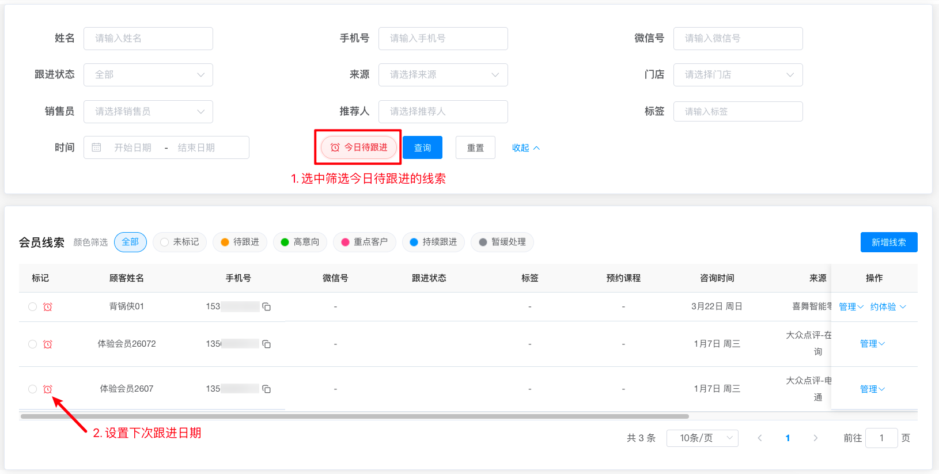Image resolution: width=939 pixels, height=474 pixels.
Task: Open the 10条/页 page size selector
Action: click(x=702, y=438)
